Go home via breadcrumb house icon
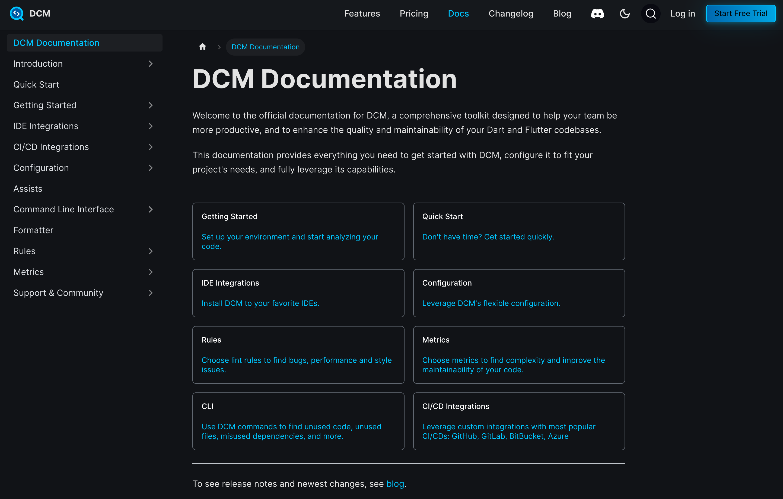Image resolution: width=783 pixels, height=499 pixels. 202,47
